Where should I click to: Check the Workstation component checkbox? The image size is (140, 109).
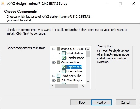pos(64,53)
